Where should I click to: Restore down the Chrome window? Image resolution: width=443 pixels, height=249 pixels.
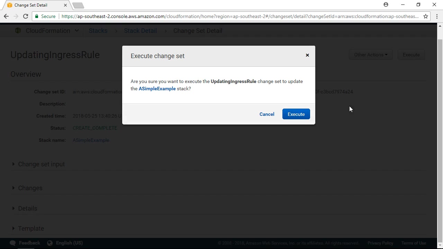[418, 5]
